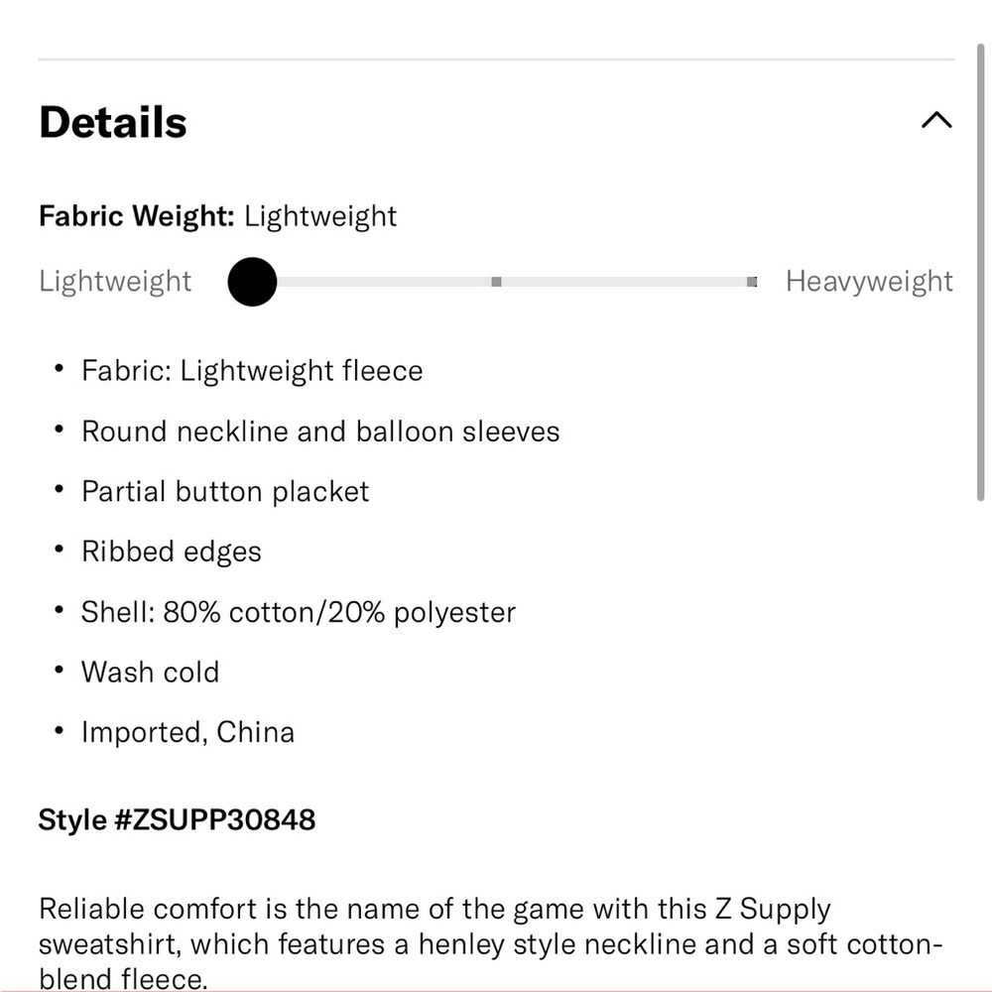
Task: Click the Partial button placket bullet
Action: [x=225, y=492]
